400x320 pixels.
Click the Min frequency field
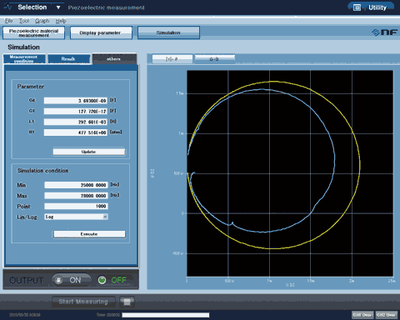click(76, 185)
